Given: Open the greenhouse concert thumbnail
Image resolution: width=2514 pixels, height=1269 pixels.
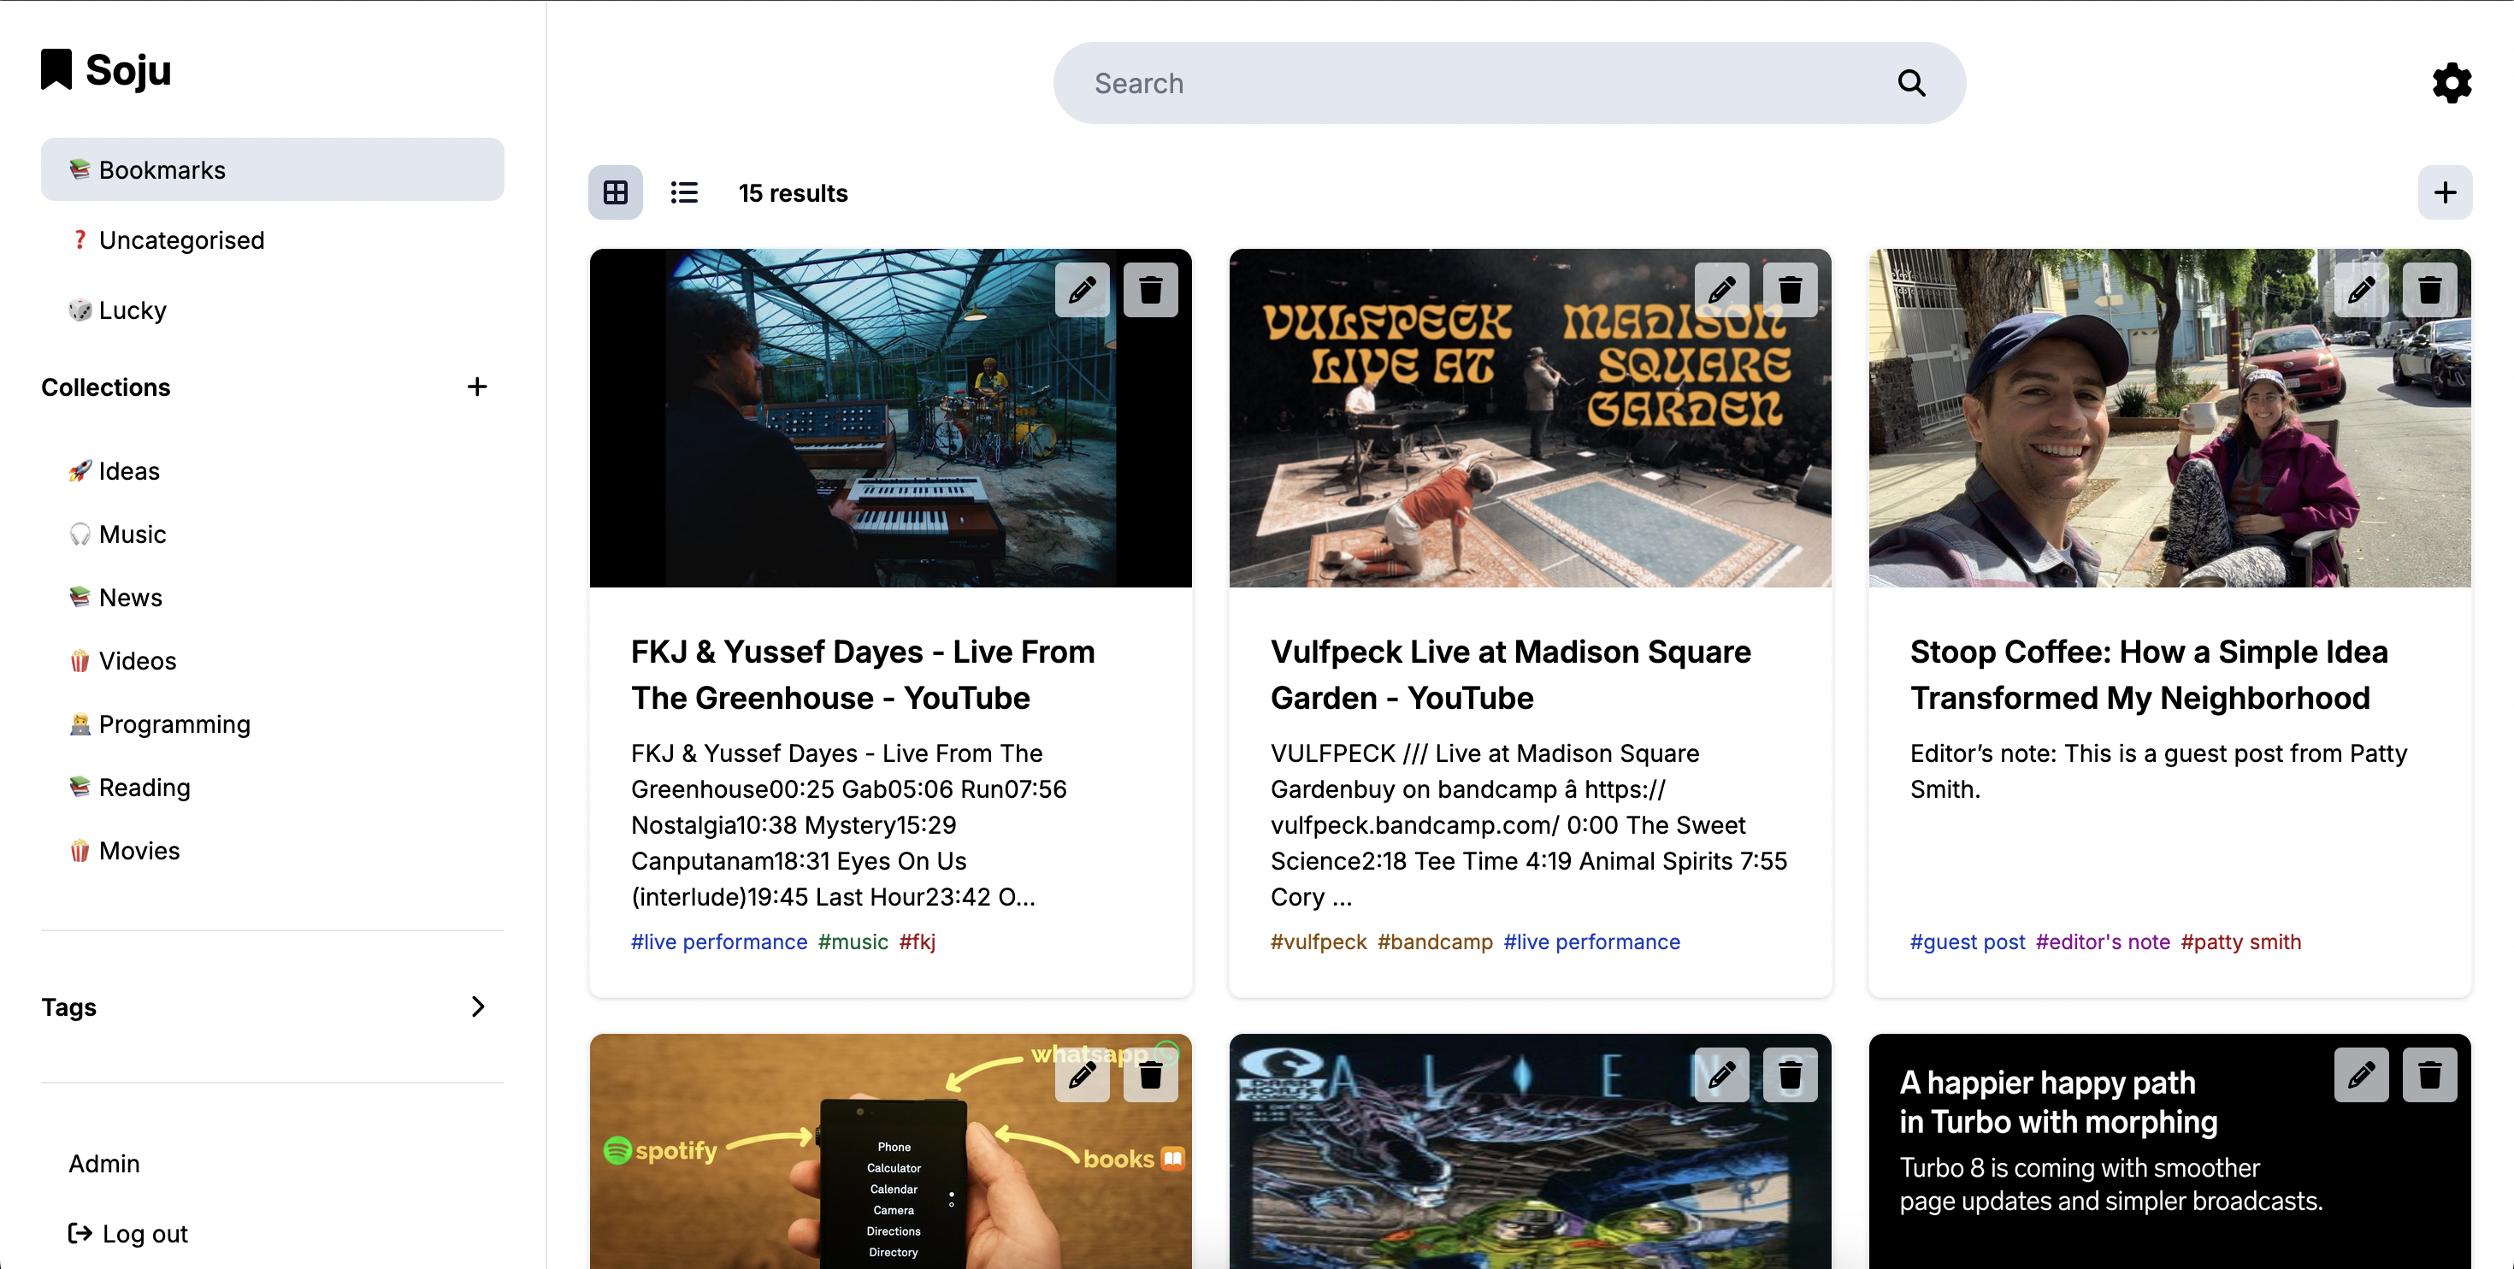Looking at the screenshot, I should (x=890, y=418).
